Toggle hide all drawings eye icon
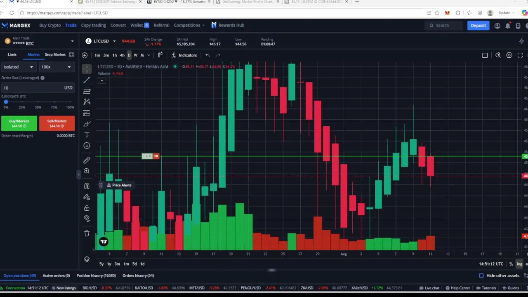 (x=87, y=218)
